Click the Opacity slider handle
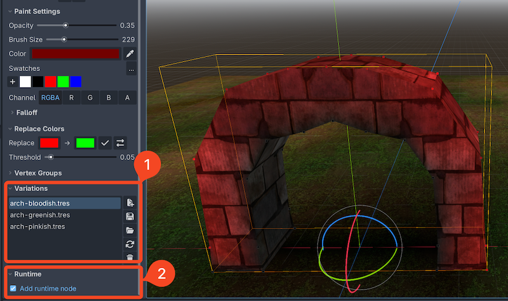This screenshot has width=508, height=301. coord(65,25)
